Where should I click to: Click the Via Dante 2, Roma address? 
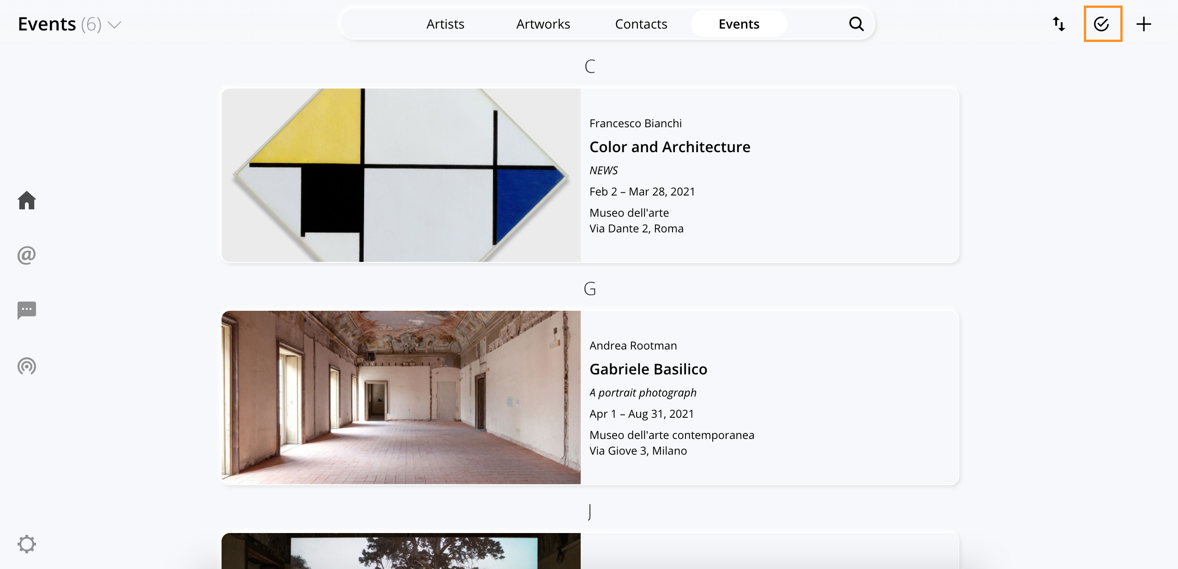[637, 228]
